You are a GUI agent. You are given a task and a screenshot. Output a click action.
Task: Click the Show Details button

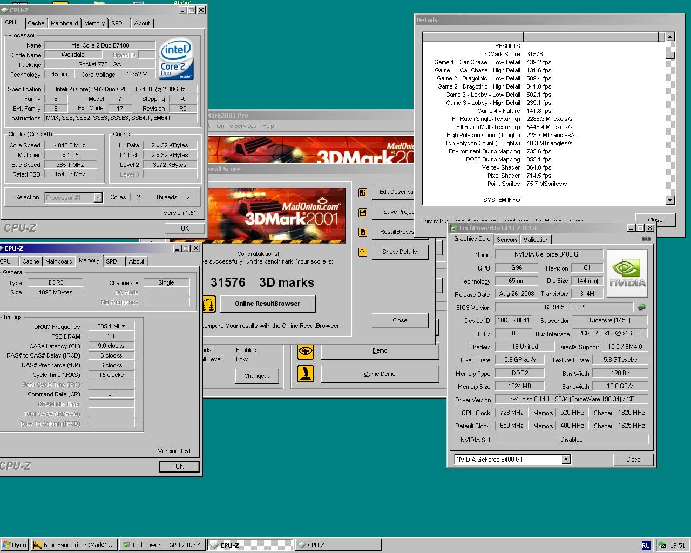tap(399, 252)
